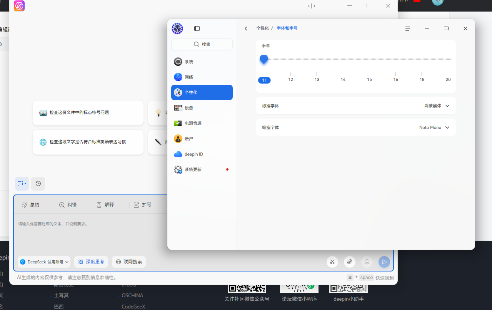Click the punctuation check suggestion card (检查这份文件中的标点符号问题)
The height and width of the screenshot is (310, 492).
[x=88, y=113]
